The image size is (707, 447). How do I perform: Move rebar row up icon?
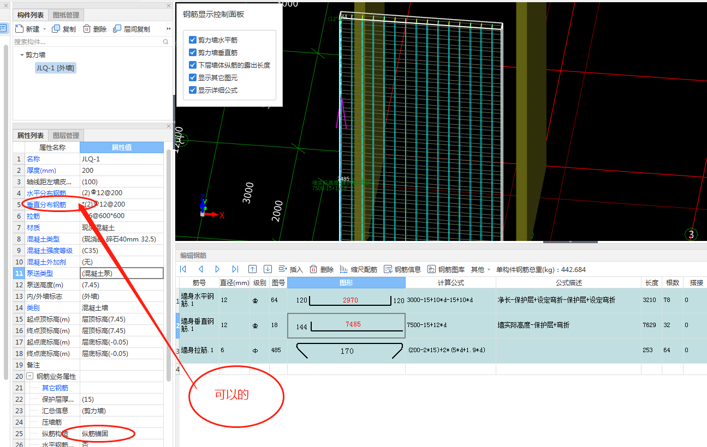[x=252, y=269]
